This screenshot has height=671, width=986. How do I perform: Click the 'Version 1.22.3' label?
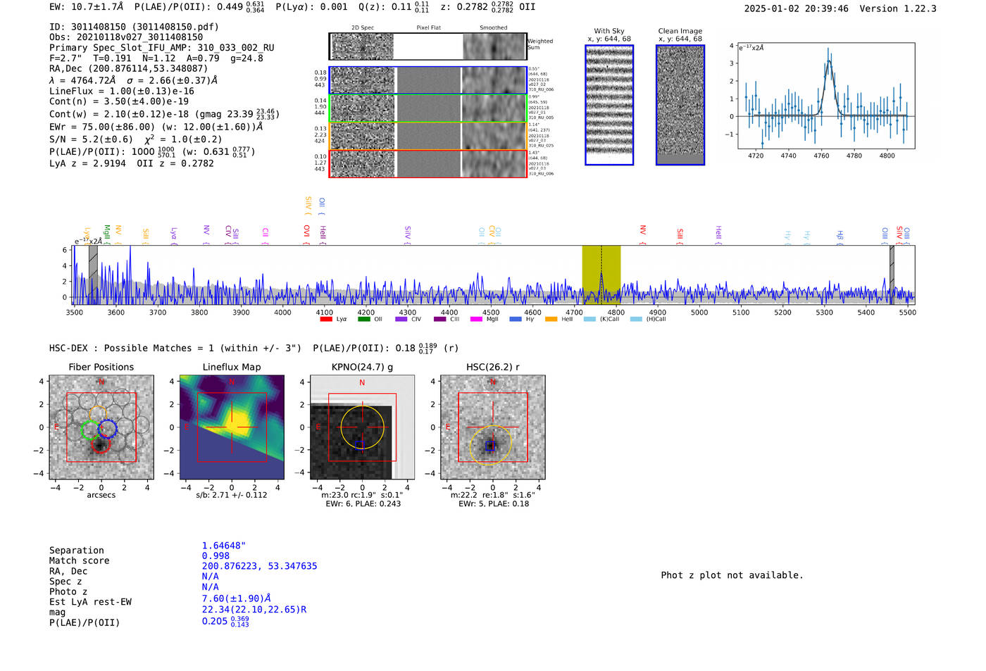click(x=898, y=8)
